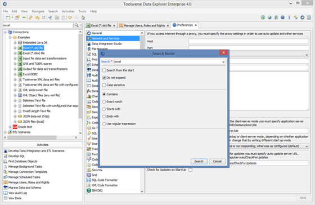
Task: Select Use regular expression option
Action: (x=104, y=124)
